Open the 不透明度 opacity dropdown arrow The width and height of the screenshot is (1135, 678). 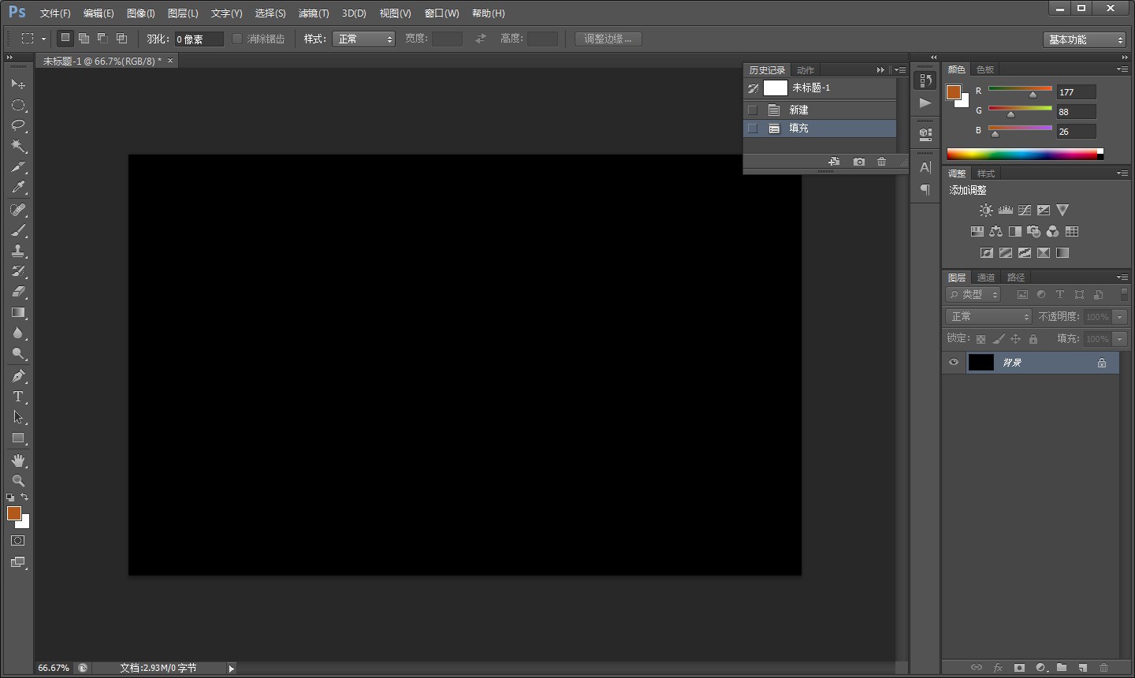click(x=1119, y=317)
